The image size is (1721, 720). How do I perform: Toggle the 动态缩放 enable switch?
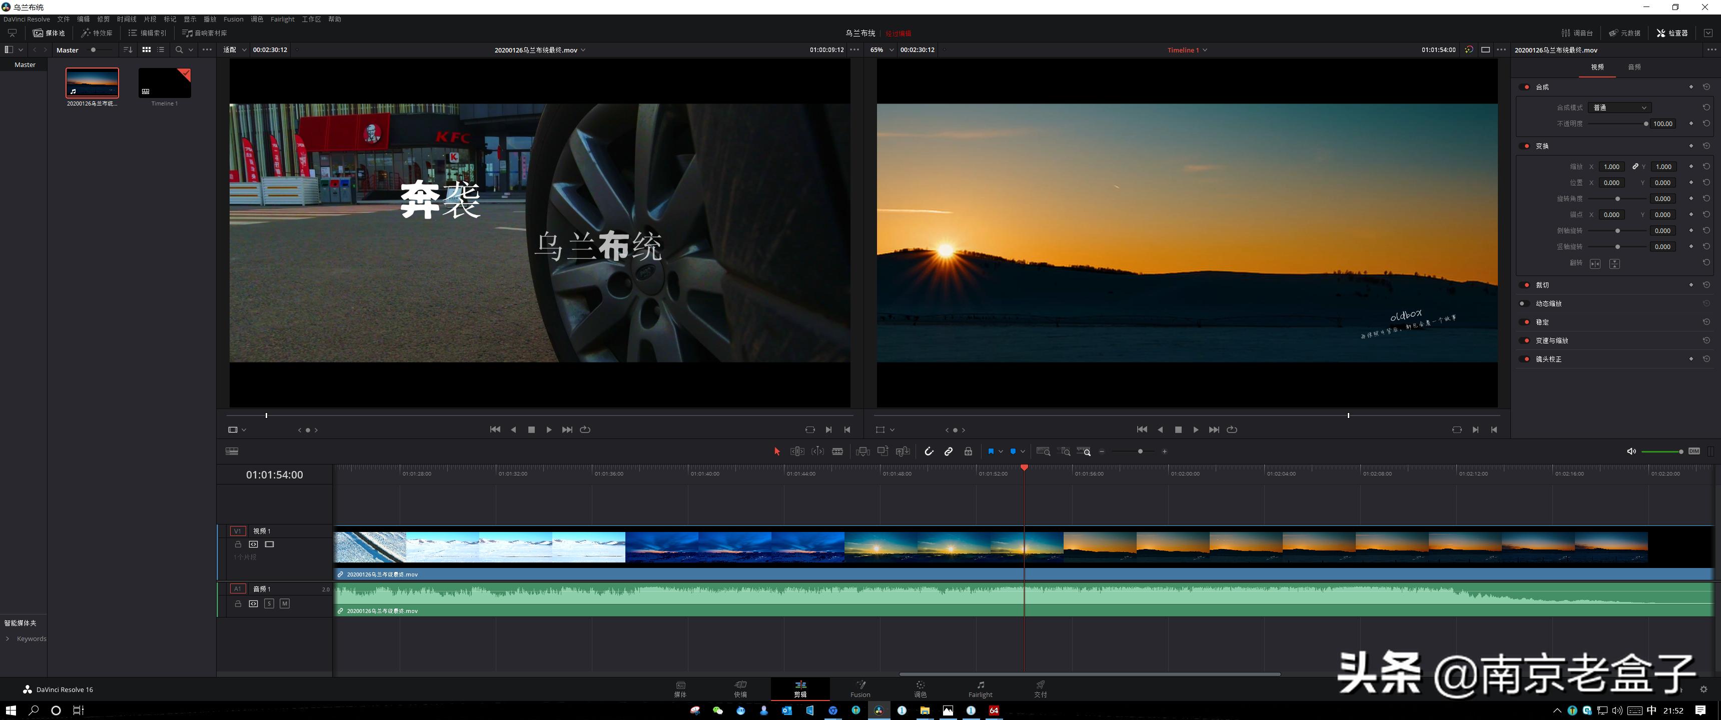pos(1524,304)
